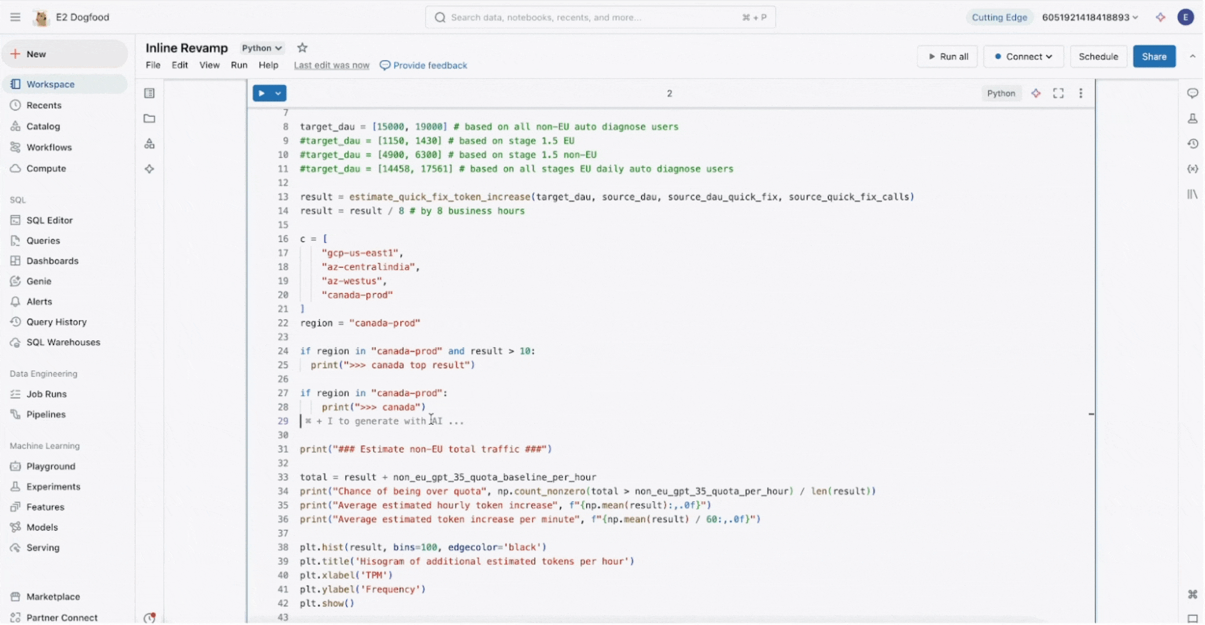Expand the cell to fullscreen focus mode

point(1058,93)
